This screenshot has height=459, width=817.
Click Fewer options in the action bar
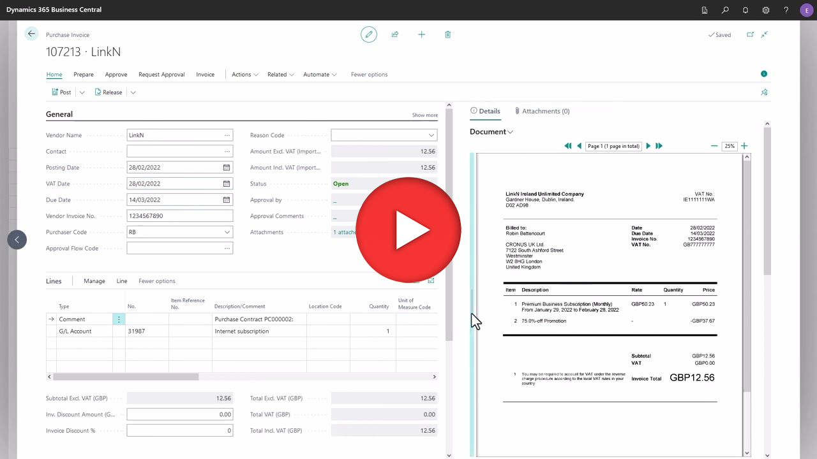369,75
